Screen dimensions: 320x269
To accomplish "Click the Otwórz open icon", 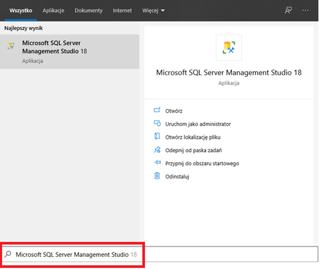I will (x=157, y=110).
